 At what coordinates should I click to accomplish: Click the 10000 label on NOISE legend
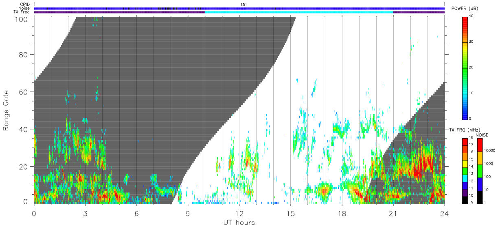click(x=490, y=150)
